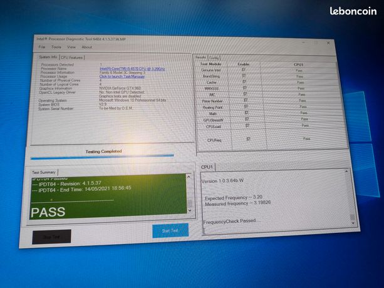Open the Tools menu
The image size is (384, 288).
click(56, 47)
